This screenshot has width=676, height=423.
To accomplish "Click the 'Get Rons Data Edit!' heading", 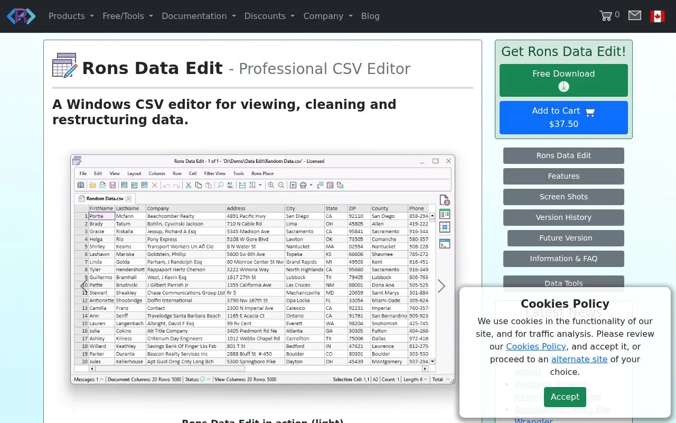I will pyautogui.click(x=564, y=51).
